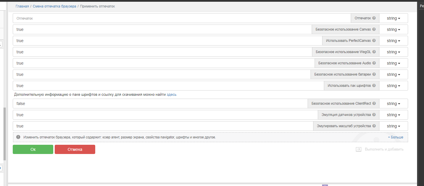The image size is (424, 186).
Task: Click help icon for Использовать пак шрифтов
Action: click(x=374, y=86)
